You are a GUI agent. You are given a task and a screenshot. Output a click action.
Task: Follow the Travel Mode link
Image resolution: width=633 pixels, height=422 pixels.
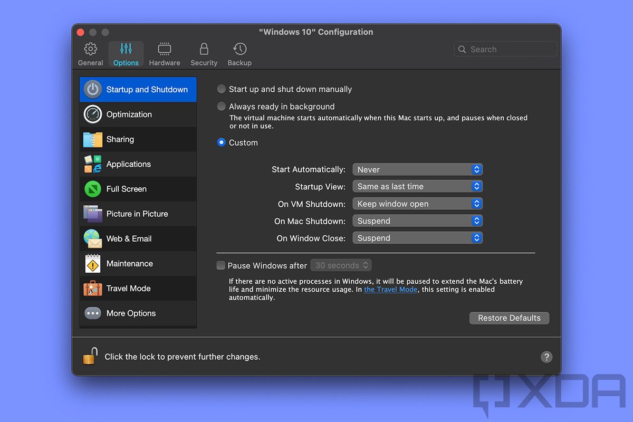[390, 289]
